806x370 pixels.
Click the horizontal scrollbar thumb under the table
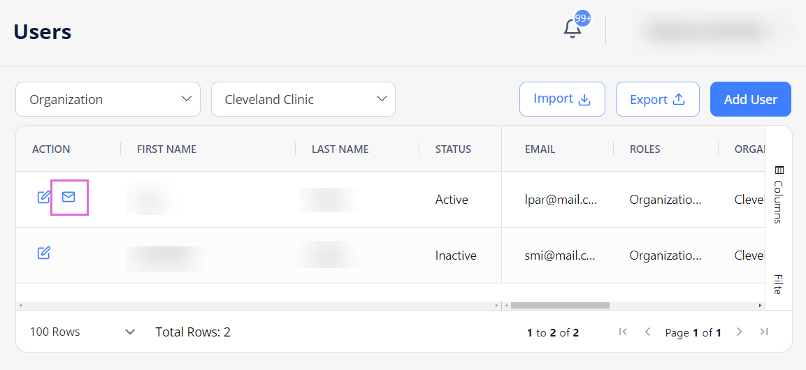pos(560,305)
